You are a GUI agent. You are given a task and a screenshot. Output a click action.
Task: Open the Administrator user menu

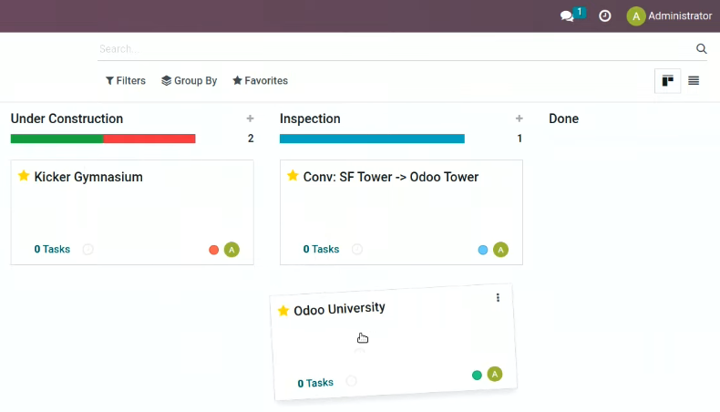pos(670,16)
